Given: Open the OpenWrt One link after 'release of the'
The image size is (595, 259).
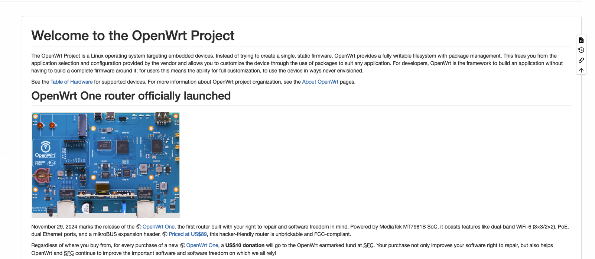Looking at the screenshot, I should tap(158, 227).
